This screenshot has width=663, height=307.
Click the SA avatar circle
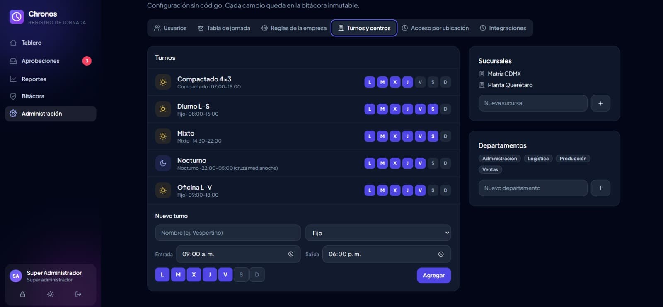coord(16,276)
